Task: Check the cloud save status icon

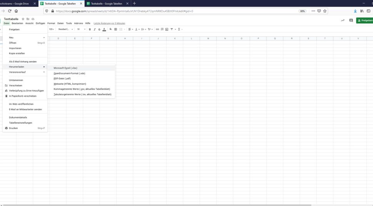Action: point(33,19)
